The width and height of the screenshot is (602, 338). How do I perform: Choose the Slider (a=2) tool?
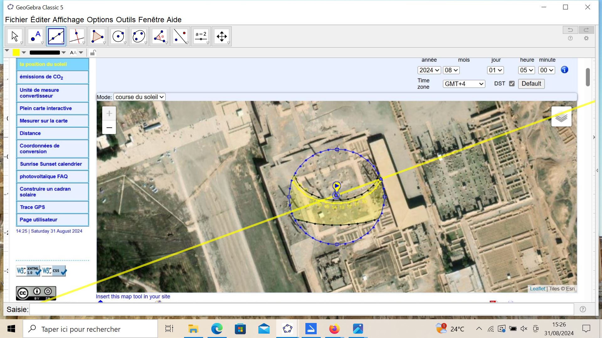pyautogui.click(x=201, y=36)
